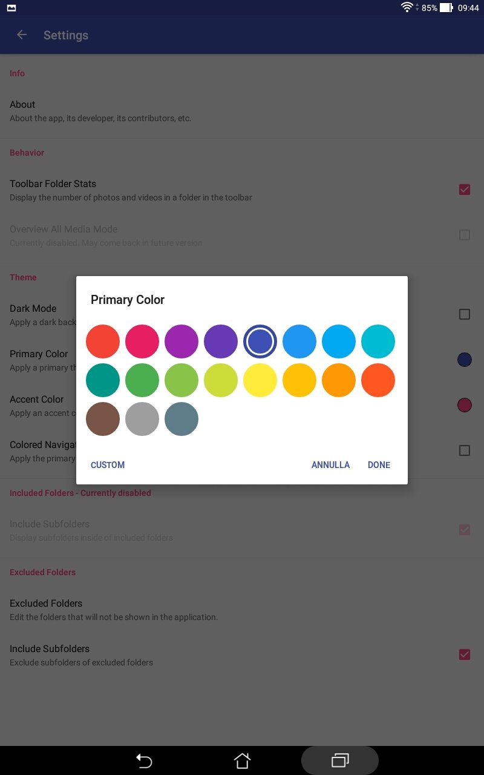Open the About settings entry
484x775 pixels.
point(242,111)
